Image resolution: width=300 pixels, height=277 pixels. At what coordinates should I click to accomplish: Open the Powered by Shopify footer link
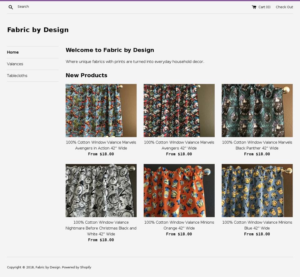point(77,267)
